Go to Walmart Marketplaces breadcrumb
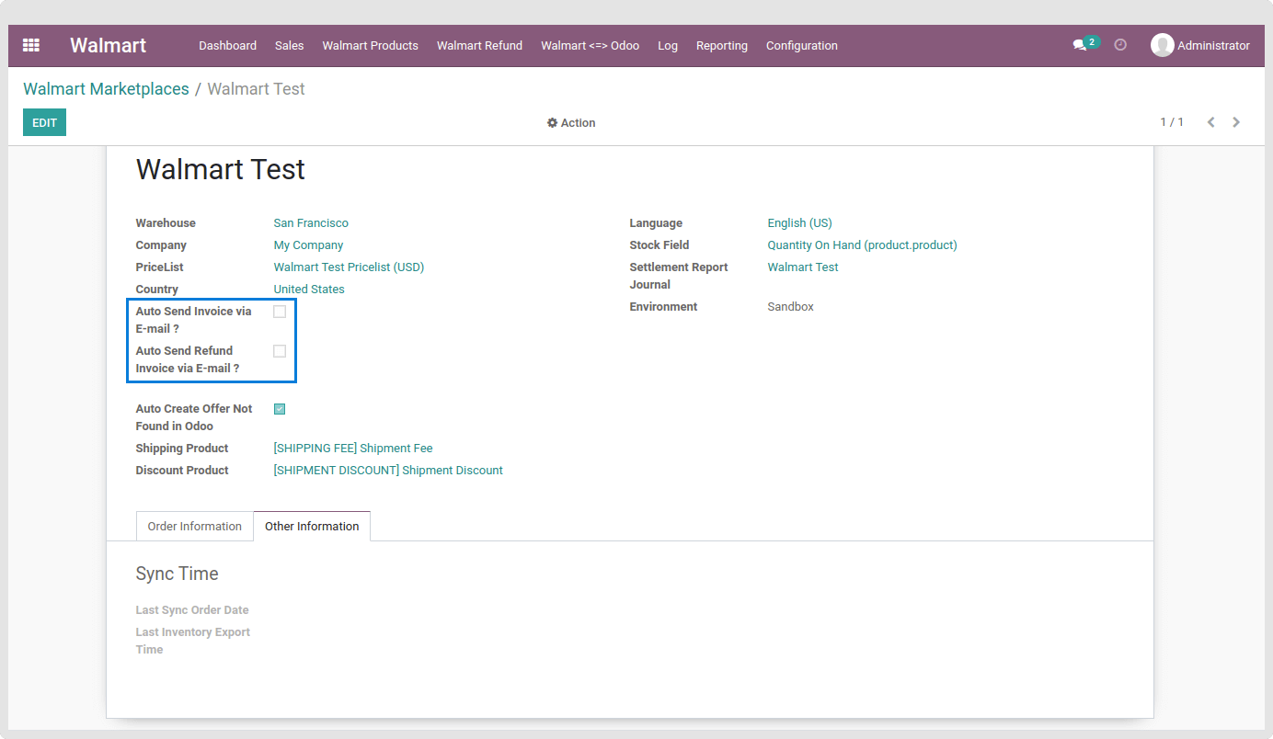The image size is (1273, 739). 106,89
